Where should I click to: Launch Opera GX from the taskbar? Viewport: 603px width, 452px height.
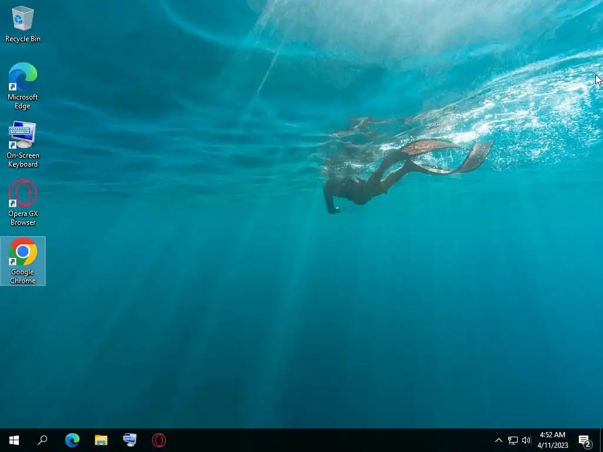[x=159, y=440]
